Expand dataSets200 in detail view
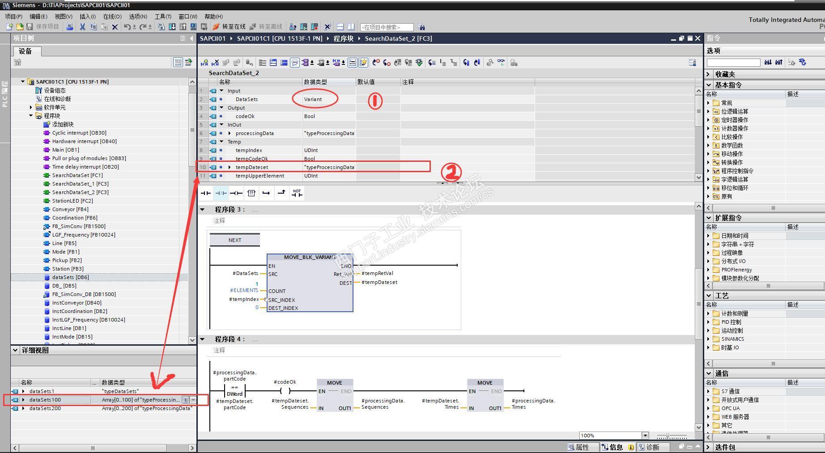Screen dimensions: 825x453 (23, 408)
